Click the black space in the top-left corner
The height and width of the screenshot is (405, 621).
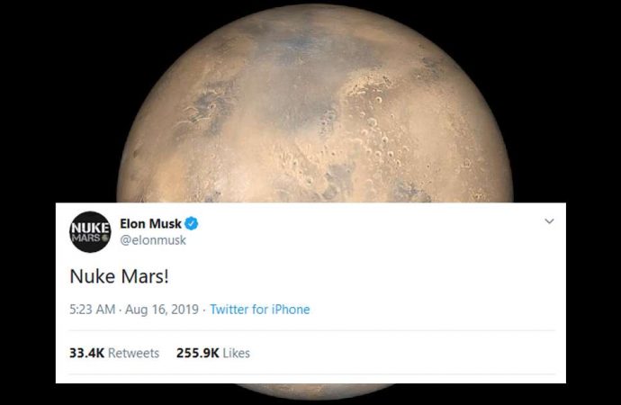(x=36, y=36)
